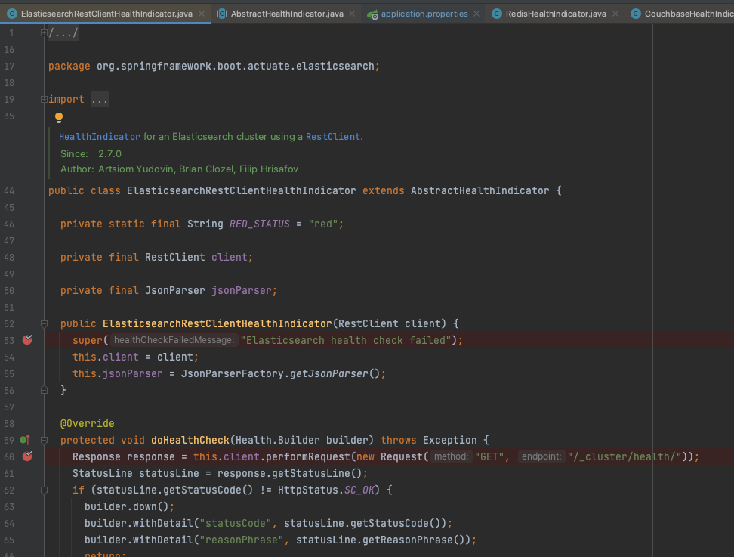Open the application.properties tab
734x557 pixels.
(x=424, y=14)
